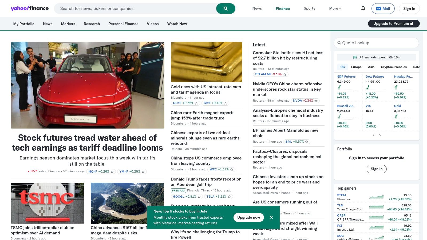Toggle watchlist star for STLAM.MI
The width and height of the screenshot is (427, 240).
[x=285, y=74]
